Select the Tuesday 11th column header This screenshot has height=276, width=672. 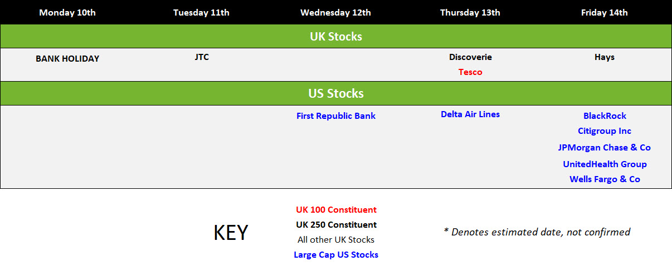[201, 12]
